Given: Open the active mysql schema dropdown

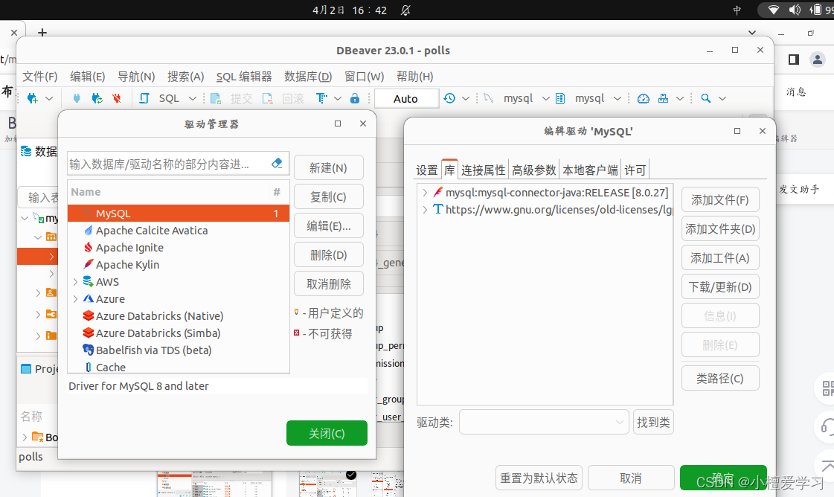Looking at the screenshot, I should pos(617,98).
